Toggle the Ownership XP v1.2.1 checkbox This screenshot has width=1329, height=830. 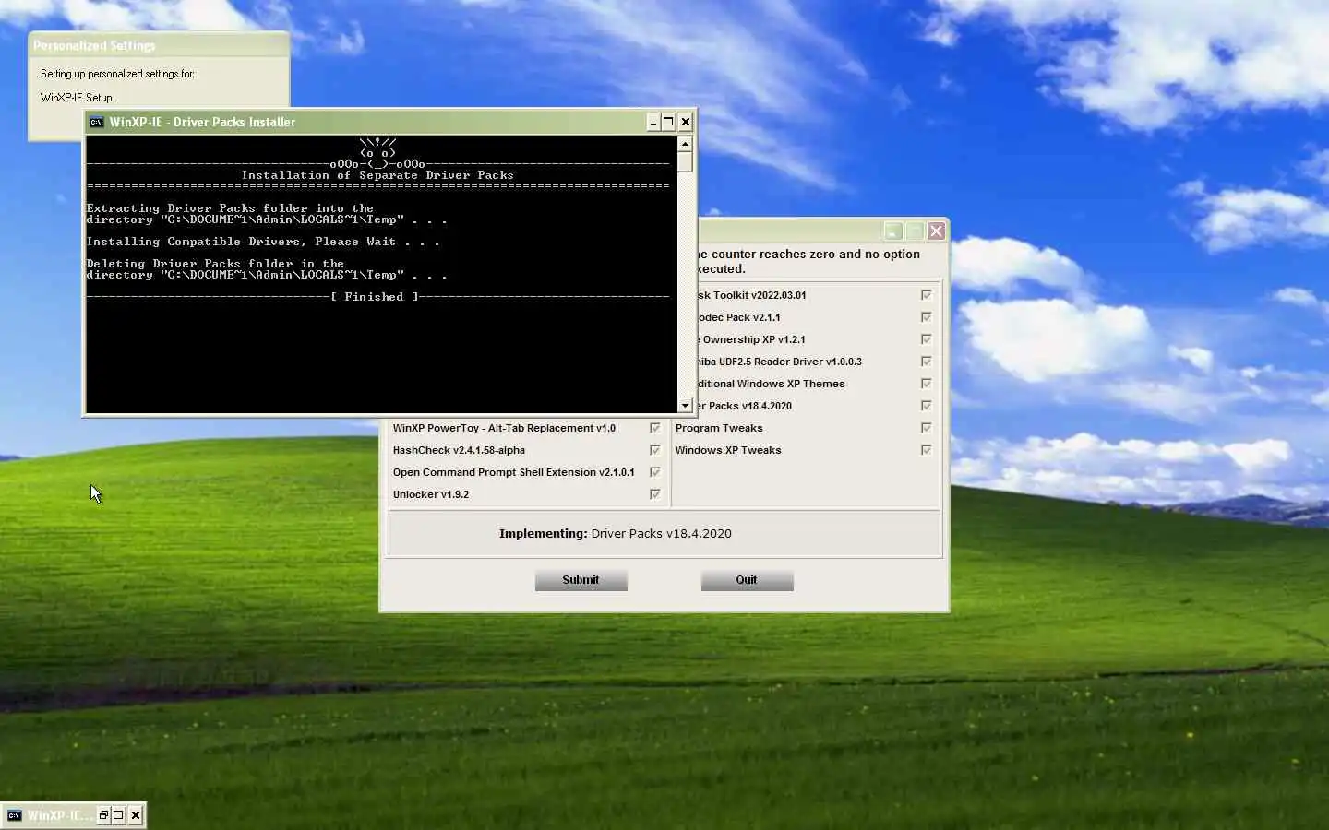(927, 339)
